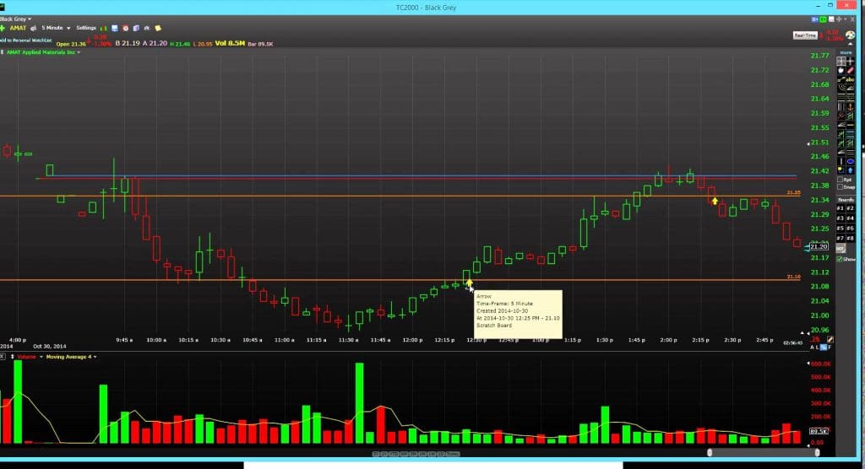Screen dimensions: 865x469
Task: Click the pencil edit icon above scale
Action: coord(830,339)
